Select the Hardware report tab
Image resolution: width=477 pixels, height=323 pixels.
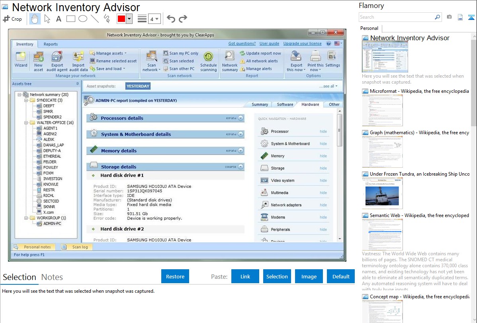(310, 104)
